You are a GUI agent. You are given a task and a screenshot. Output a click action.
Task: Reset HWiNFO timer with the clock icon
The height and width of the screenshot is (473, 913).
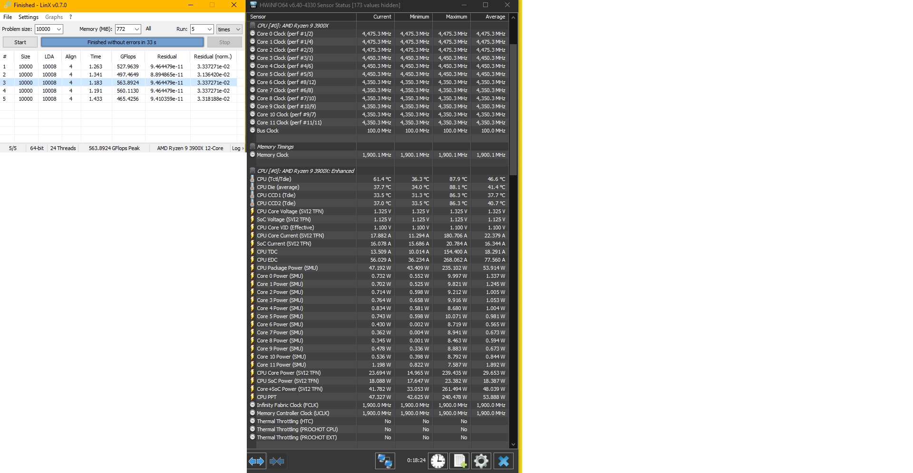[438, 461]
